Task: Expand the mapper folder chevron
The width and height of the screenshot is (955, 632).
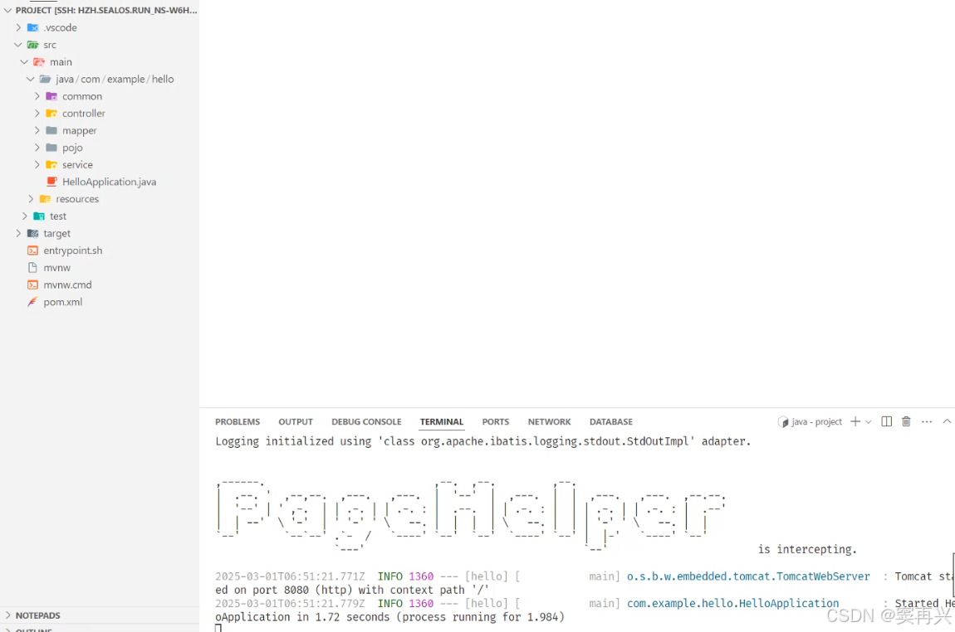Action: pyautogui.click(x=37, y=130)
